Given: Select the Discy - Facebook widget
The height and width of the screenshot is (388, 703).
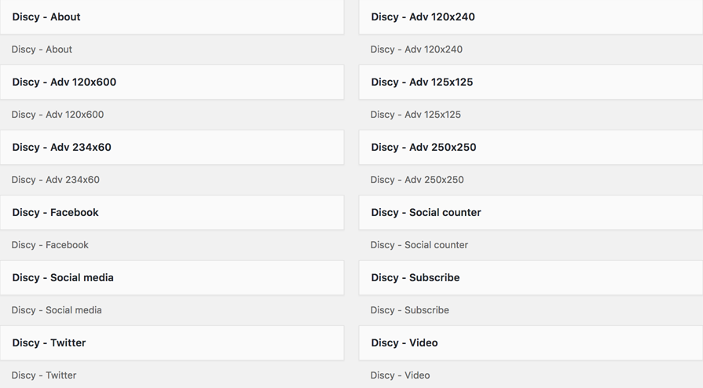Looking at the screenshot, I should [172, 212].
